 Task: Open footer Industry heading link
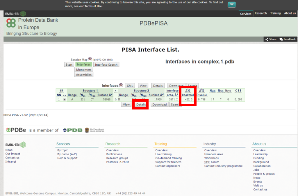(x=210, y=144)
